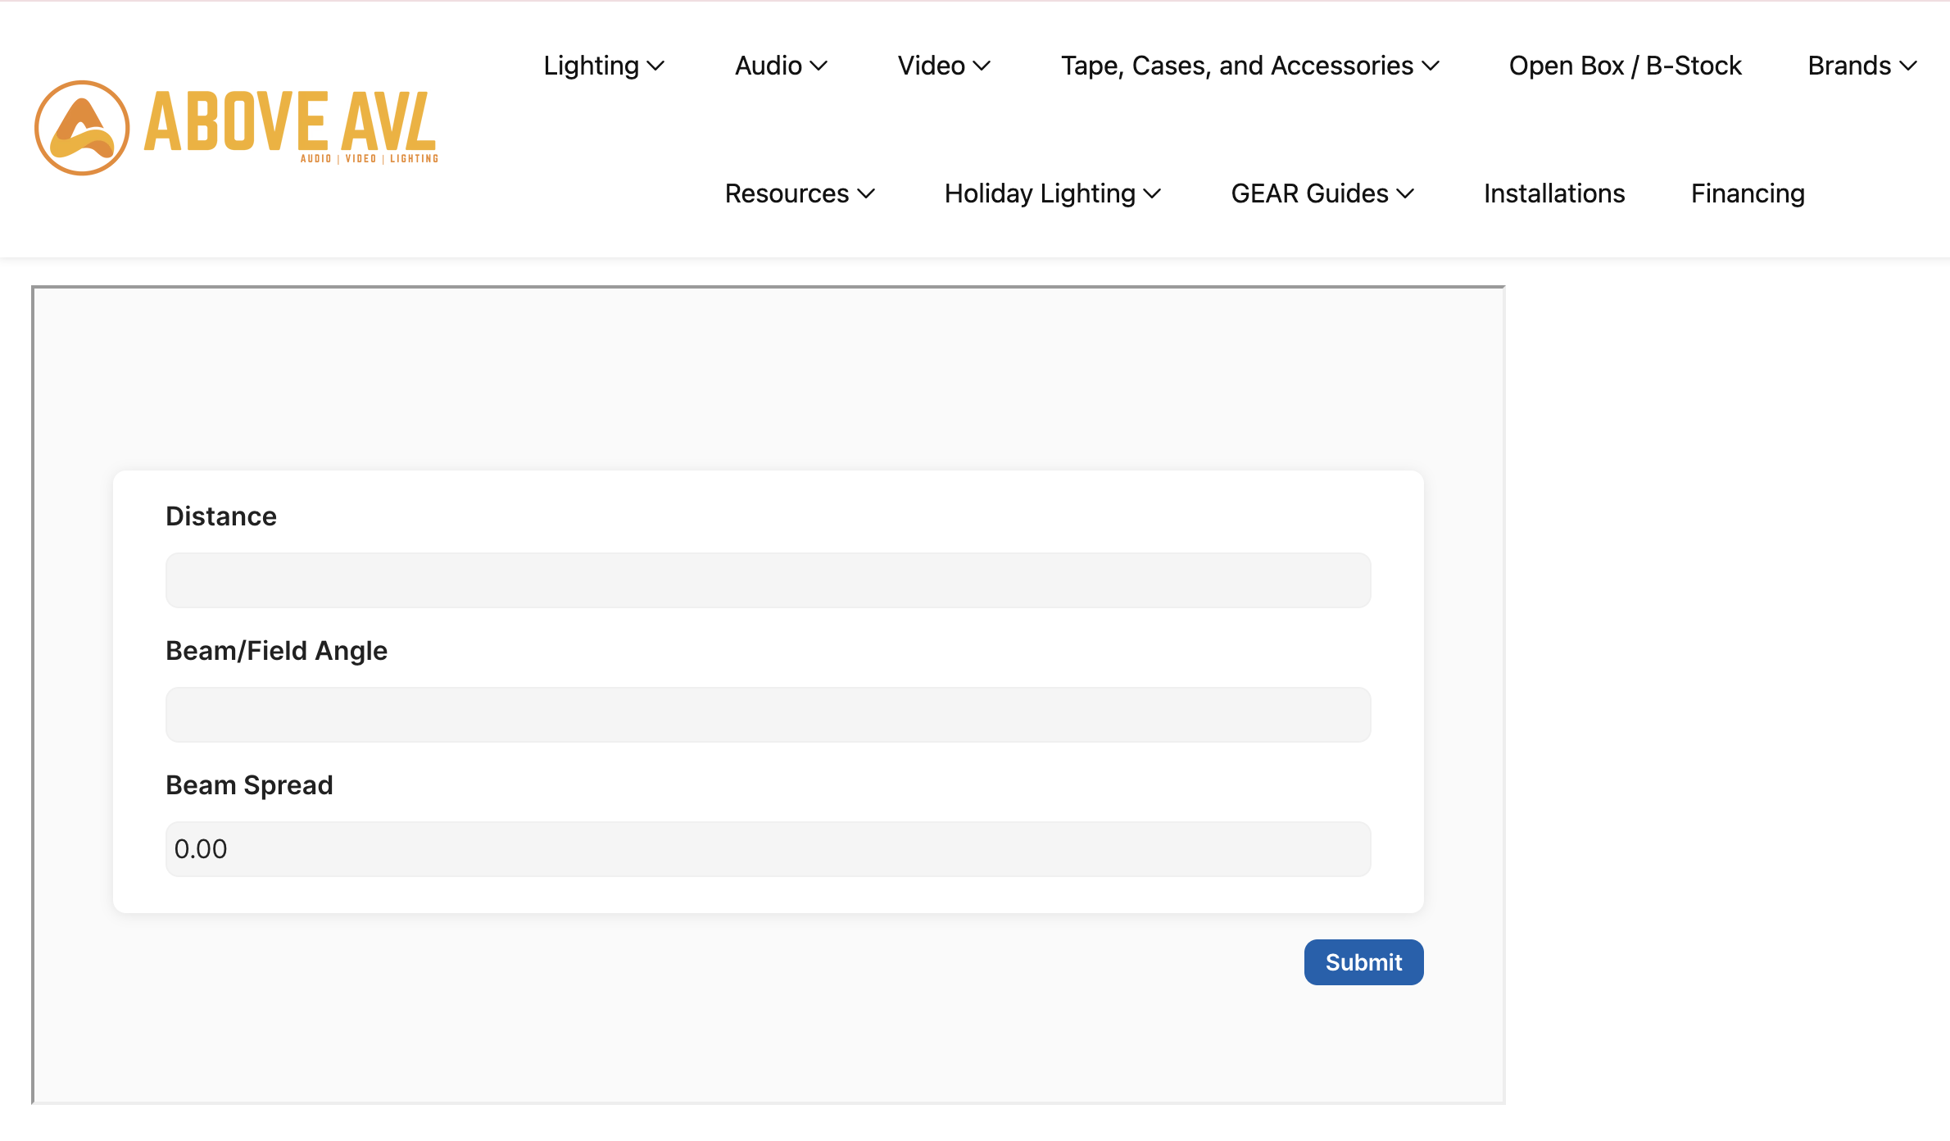
Task: Click the Distance input field
Action: click(768, 580)
